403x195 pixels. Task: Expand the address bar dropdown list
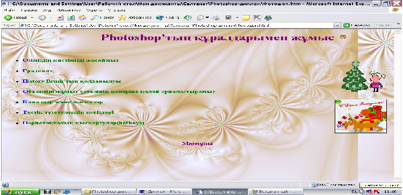337,25
